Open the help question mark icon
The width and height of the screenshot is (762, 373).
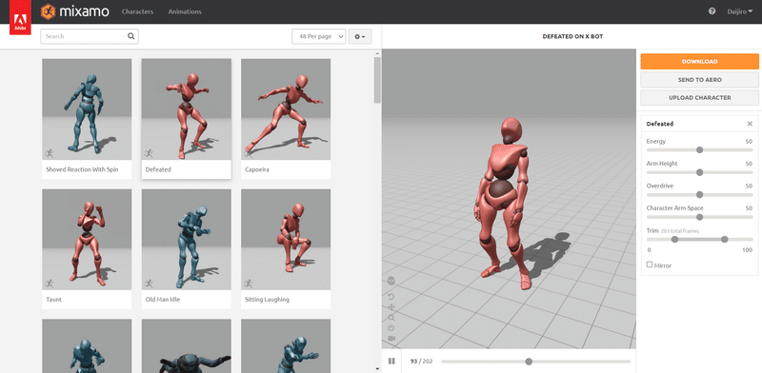(712, 11)
